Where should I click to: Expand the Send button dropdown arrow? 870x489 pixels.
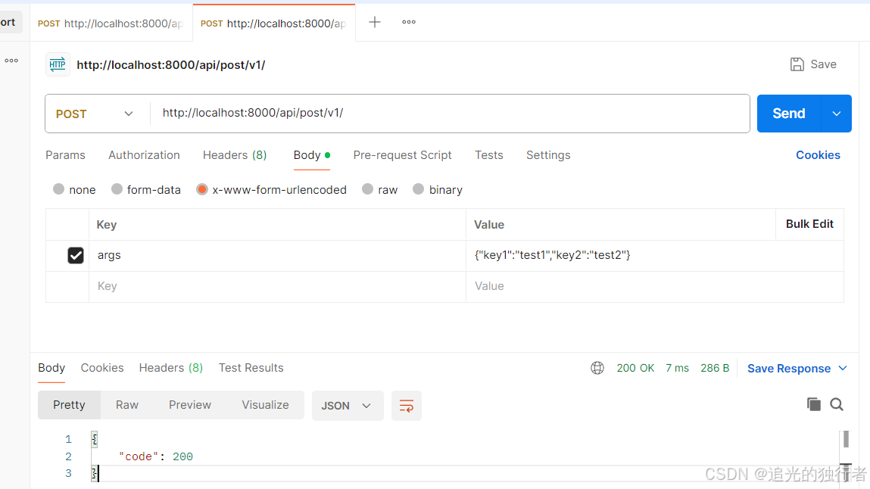tap(836, 114)
